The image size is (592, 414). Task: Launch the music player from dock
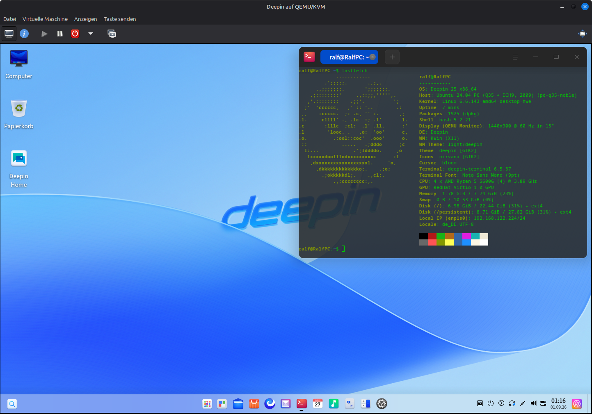click(334, 404)
